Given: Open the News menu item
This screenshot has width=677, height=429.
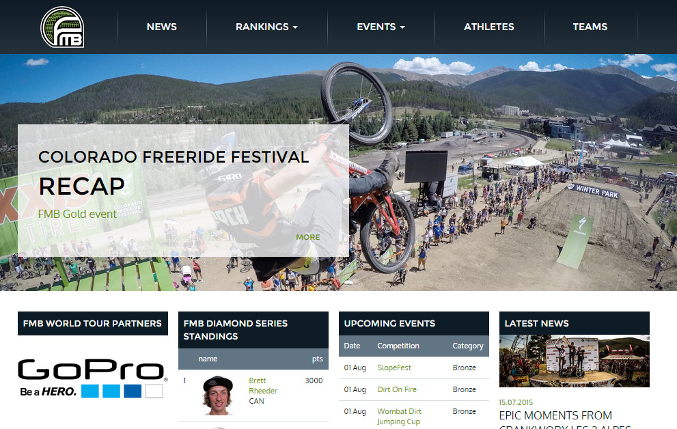Looking at the screenshot, I should 161,27.
